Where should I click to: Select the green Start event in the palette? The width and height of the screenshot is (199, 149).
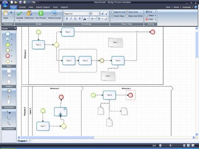click(8, 45)
